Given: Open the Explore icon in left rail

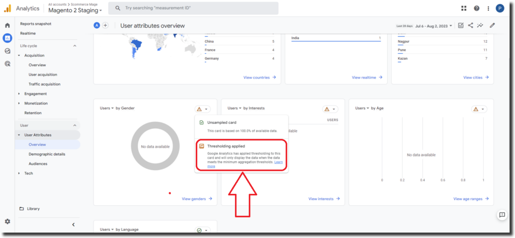Looking at the screenshot, I should tap(8, 51).
